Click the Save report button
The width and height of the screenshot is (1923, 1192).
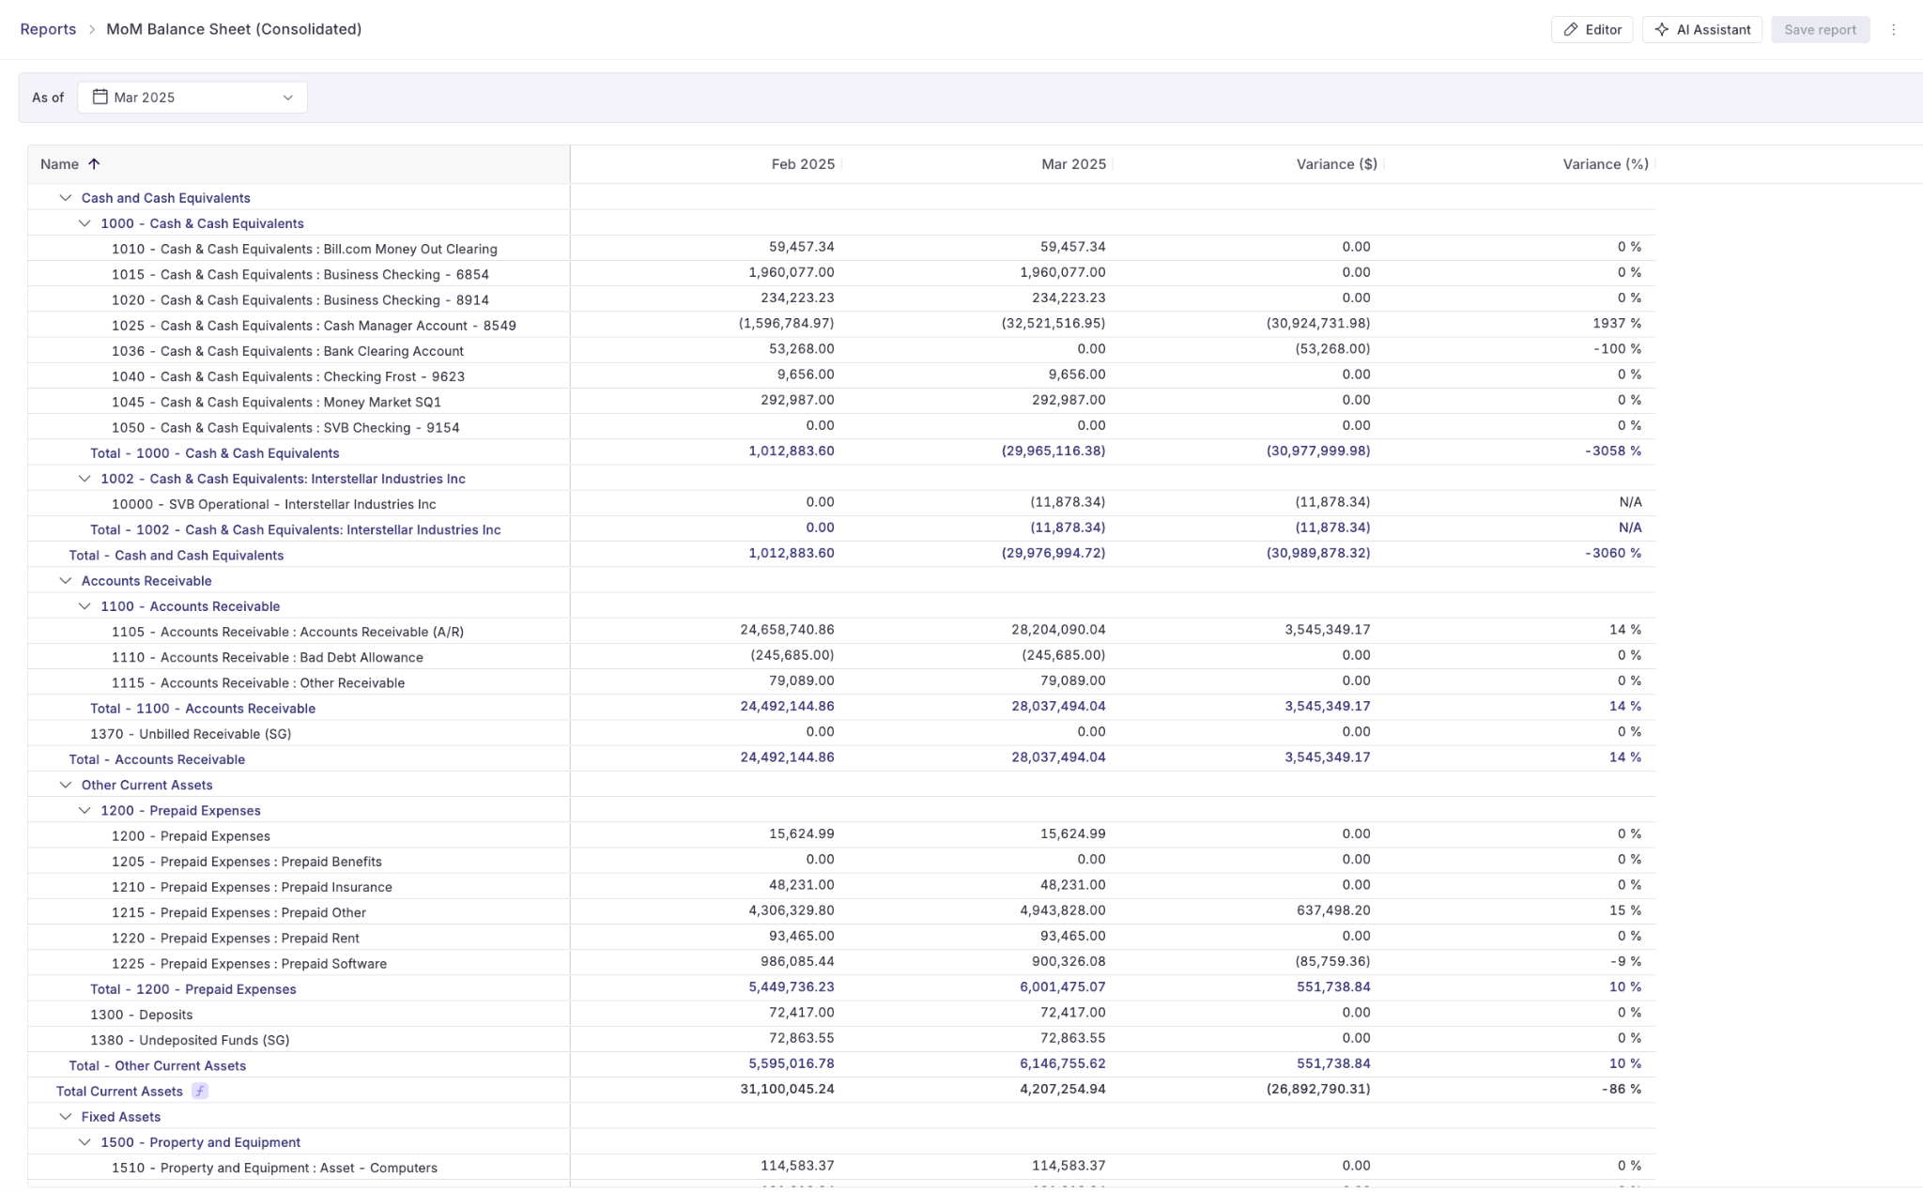click(x=1819, y=30)
